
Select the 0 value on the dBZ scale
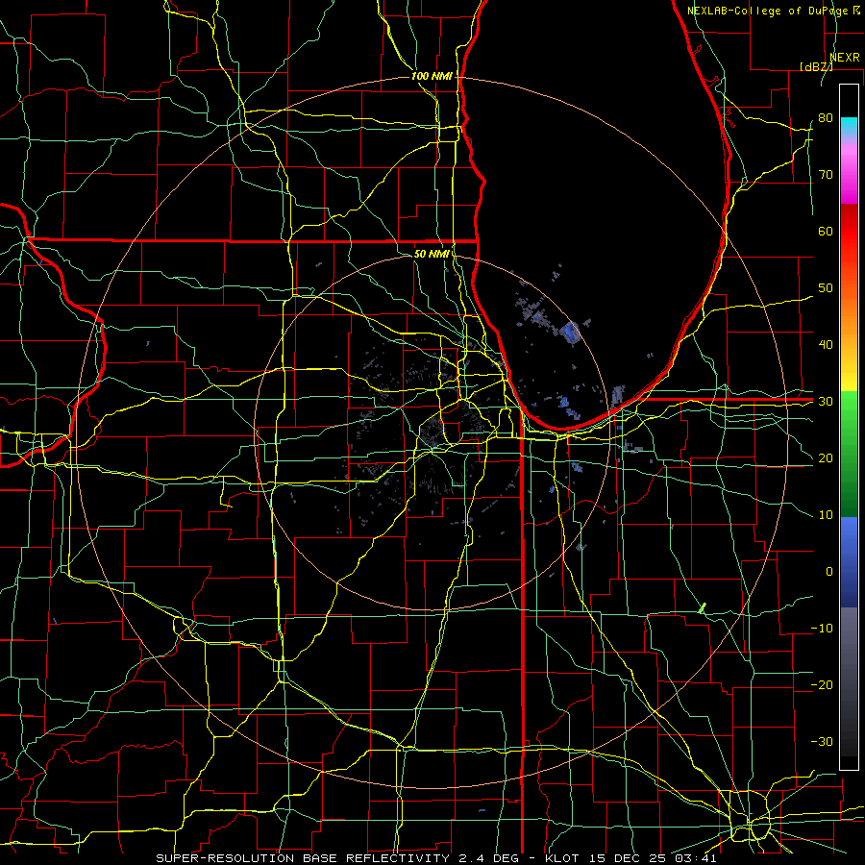pos(829,572)
